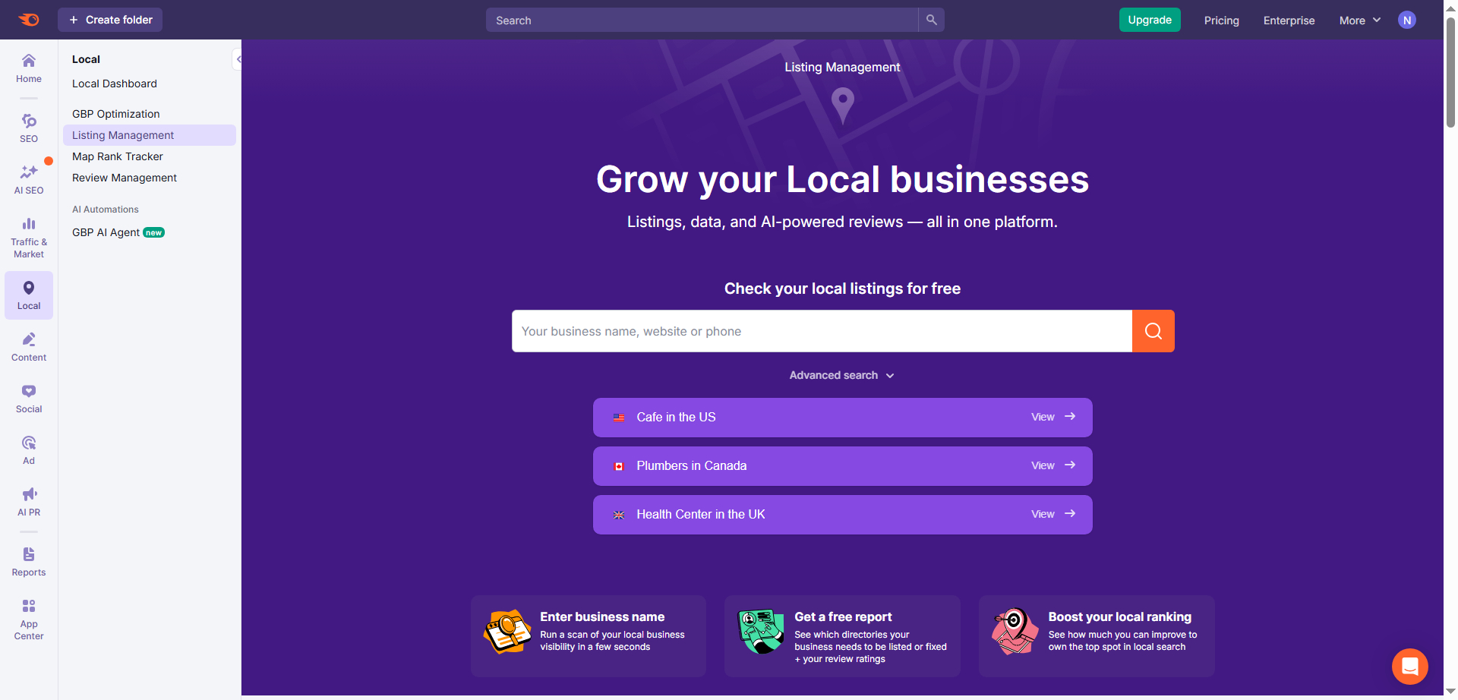1458x700 pixels.
Task: Select Map Rank Tracker menu item
Action: coord(118,156)
